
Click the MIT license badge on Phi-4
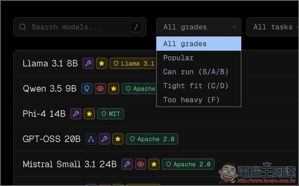click(111, 114)
